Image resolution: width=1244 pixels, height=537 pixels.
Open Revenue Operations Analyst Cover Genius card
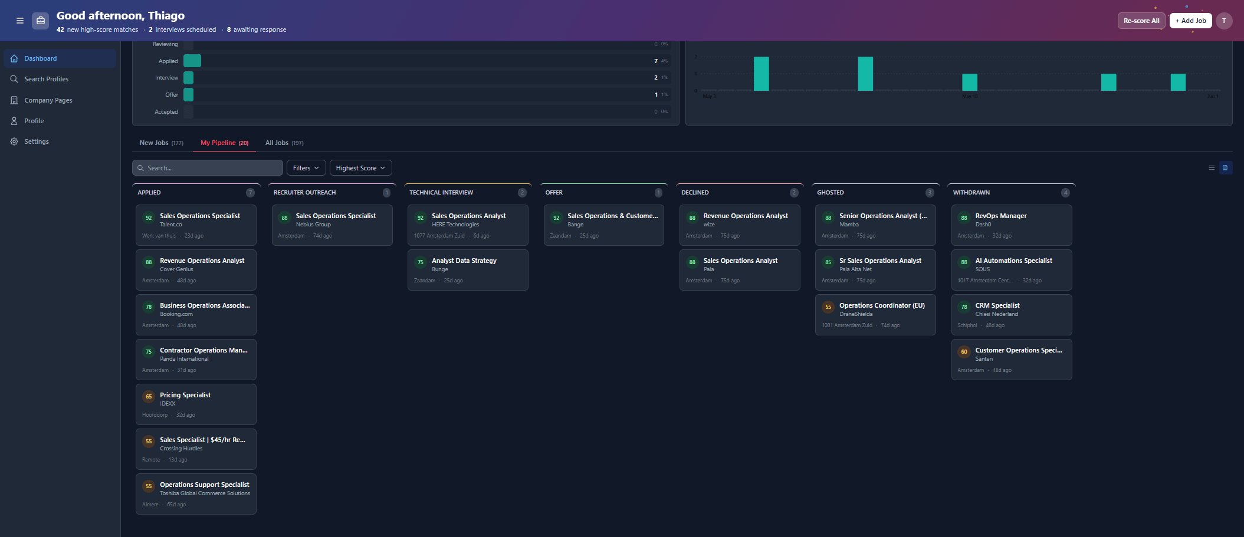coord(196,270)
